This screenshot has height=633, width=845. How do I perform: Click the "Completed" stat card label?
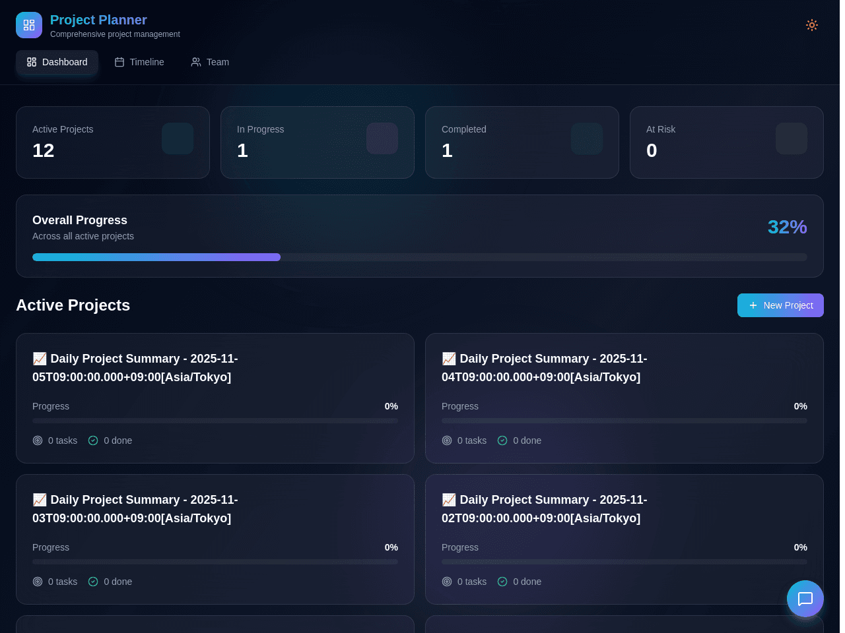click(x=464, y=129)
